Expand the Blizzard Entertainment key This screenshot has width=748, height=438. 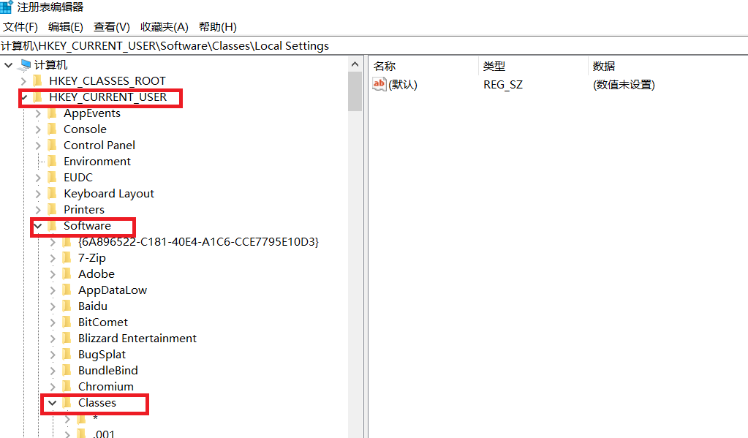pos(53,339)
